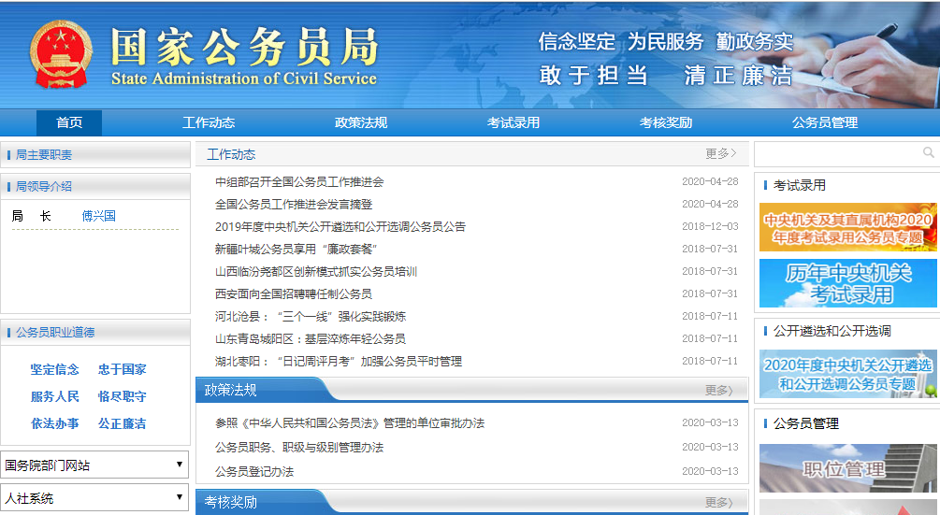Screen dimensions: 940x515
Task: Click the 考核奖励 section header tab
Action: tap(230, 503)
